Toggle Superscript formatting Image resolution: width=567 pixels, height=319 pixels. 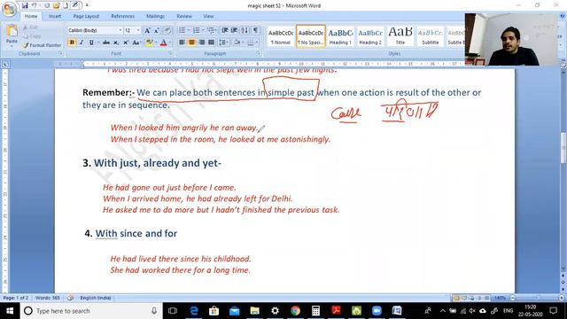(126, 43)
